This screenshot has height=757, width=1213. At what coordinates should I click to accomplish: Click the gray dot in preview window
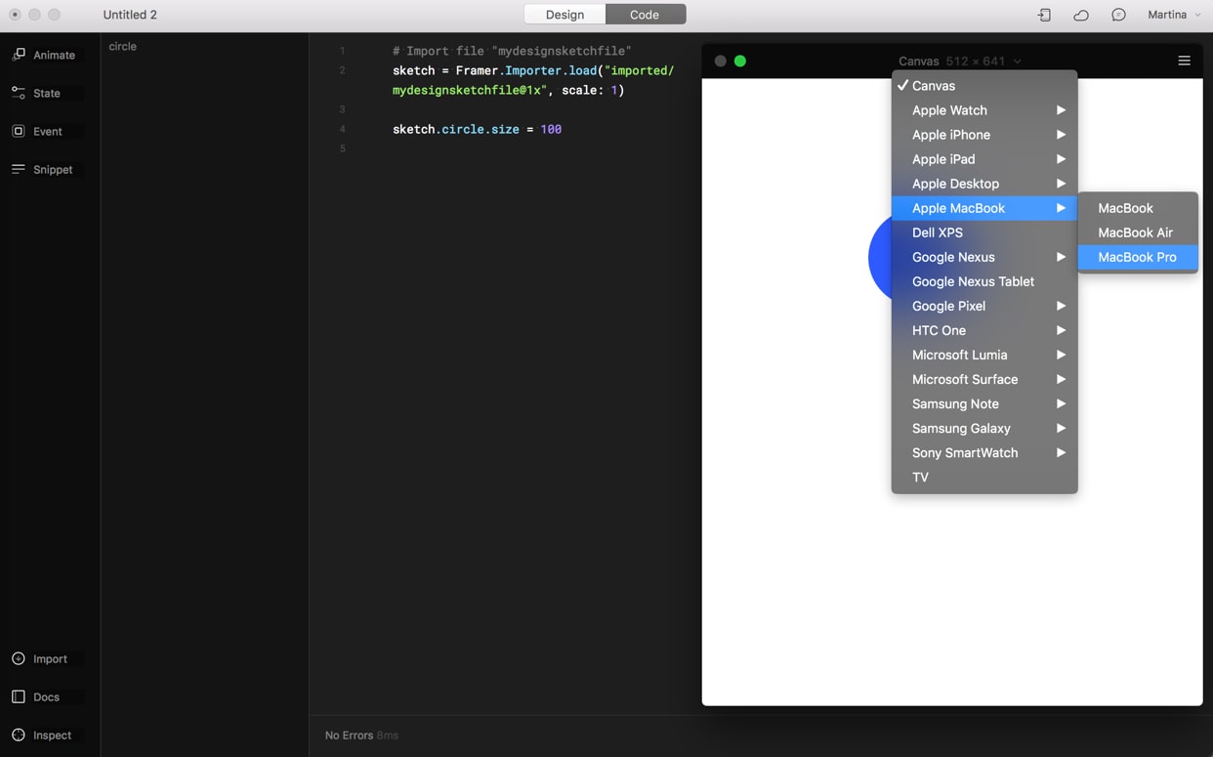(720, 61)
